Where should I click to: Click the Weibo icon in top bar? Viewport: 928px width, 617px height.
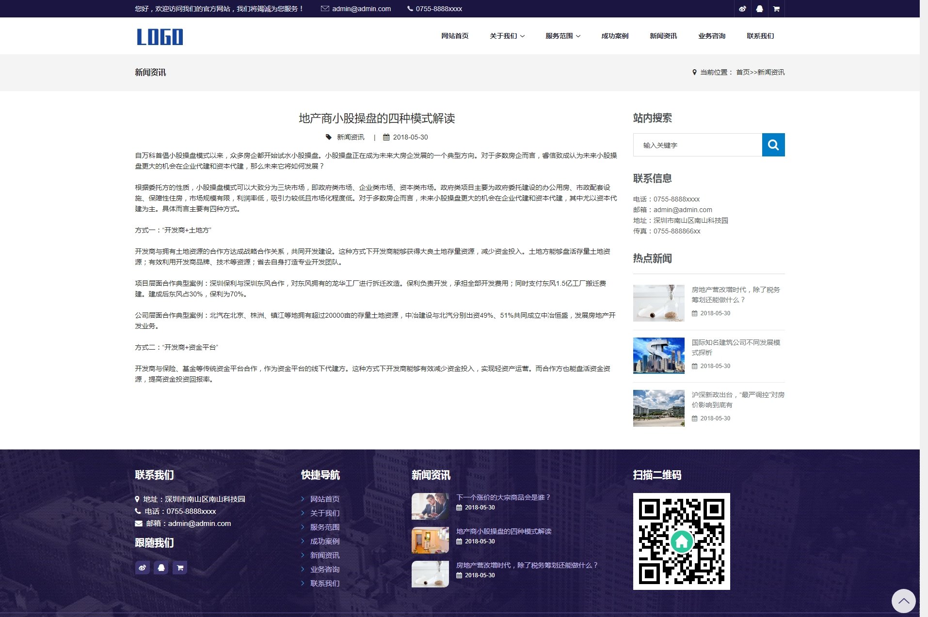(742, 9)
